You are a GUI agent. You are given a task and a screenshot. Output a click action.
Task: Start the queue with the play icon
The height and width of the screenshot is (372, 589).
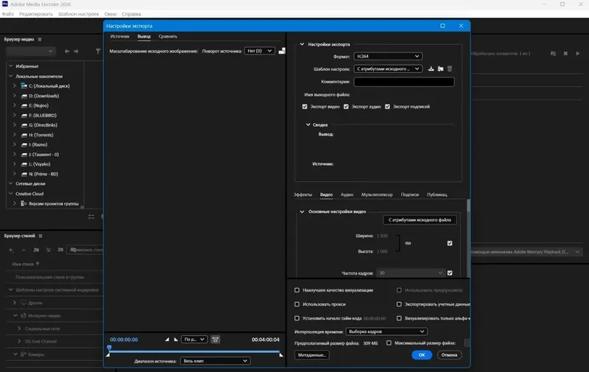coord(578,53)
